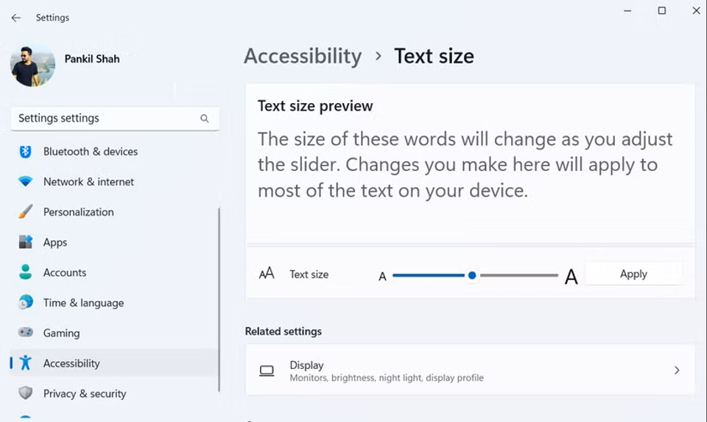Click the Text size slider thumb
This screenshot has height=422, width=707.
coord(472,275)
